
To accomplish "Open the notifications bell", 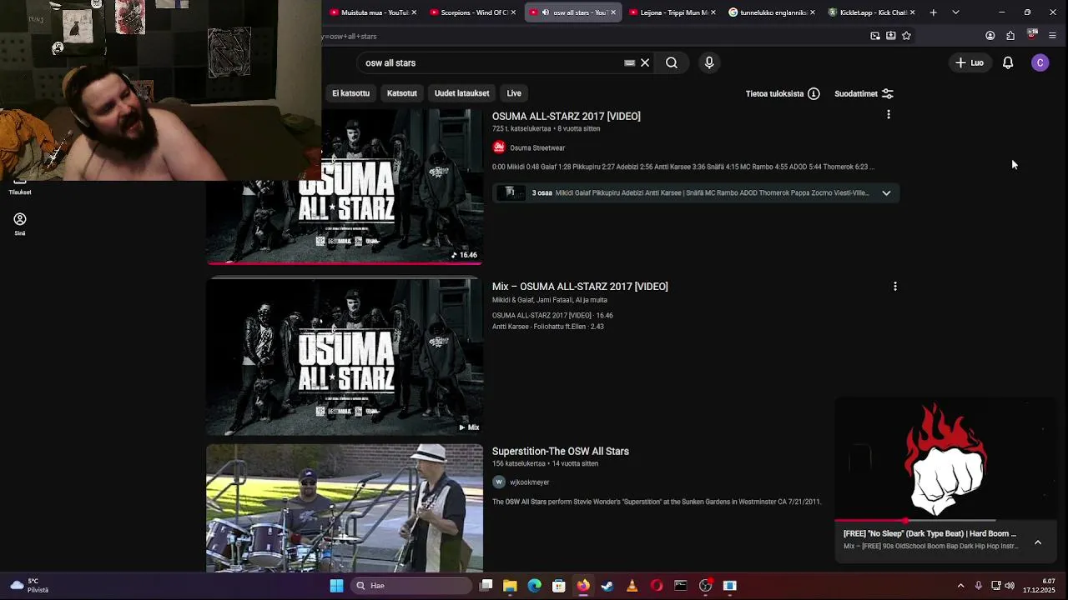I will click(1008, 62).
